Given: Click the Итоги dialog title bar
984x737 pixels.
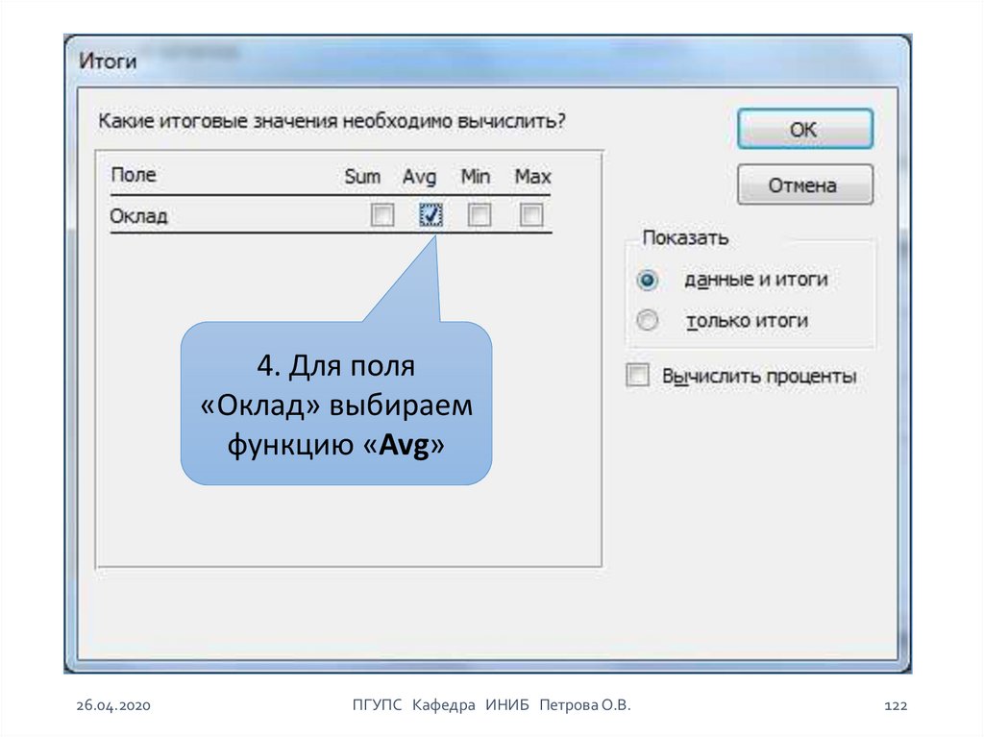Looking at the screenshot, I should coord(384,61).
